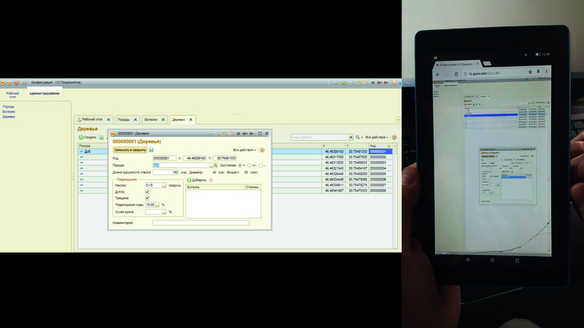This screenshot has width=584, height=328.
Task: Click Записать и закрыть button
Action: pyautogui.click(x=129, y=149)
